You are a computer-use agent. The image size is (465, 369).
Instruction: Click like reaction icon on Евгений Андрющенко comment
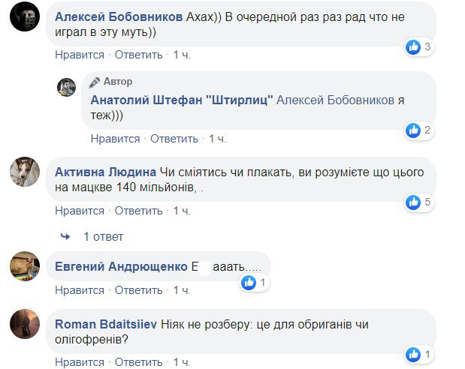click(249, 283)
